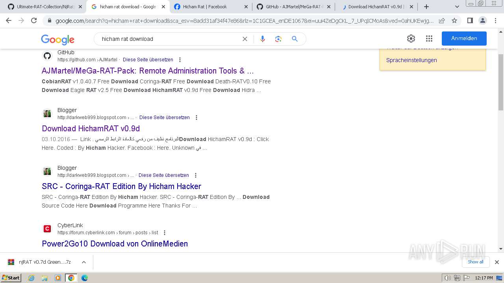Open a new browser tab
This screenshot has width=504, height=283.
click(426, 7)
